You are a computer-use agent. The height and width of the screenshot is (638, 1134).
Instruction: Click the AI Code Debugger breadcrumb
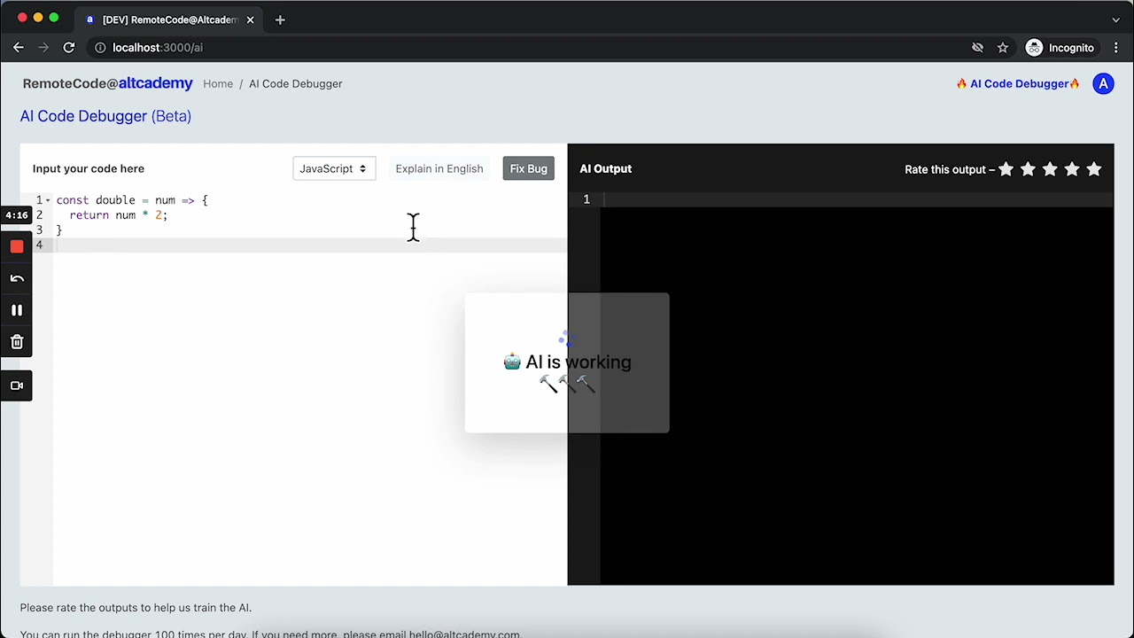coord(295,83)
